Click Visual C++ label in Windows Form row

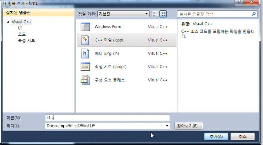(x=158, y=27)
